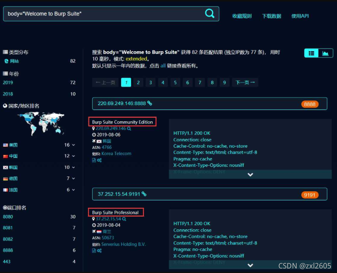This screenshot has width=337, height=273.
Task: Click orange 9191 port badge
Action: (x=310, y=195)
